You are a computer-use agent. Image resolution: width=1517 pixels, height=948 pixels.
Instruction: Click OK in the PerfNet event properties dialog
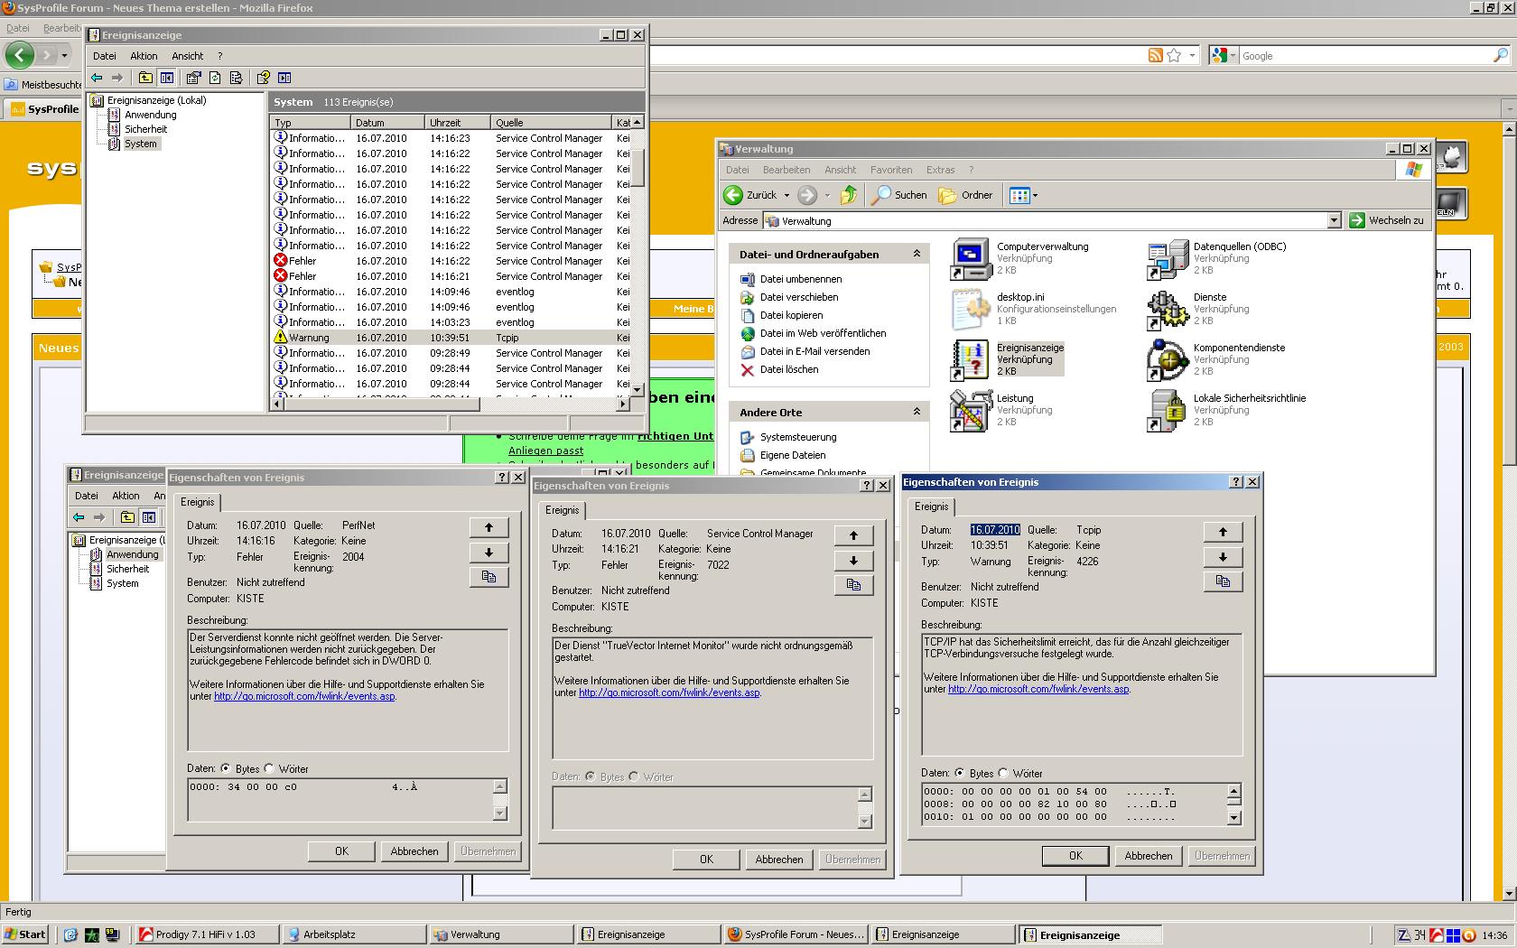tap(341, 851)
